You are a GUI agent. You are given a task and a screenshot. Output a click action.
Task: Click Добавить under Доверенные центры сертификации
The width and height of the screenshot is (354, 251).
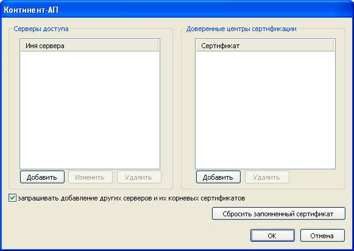point(218,177)
